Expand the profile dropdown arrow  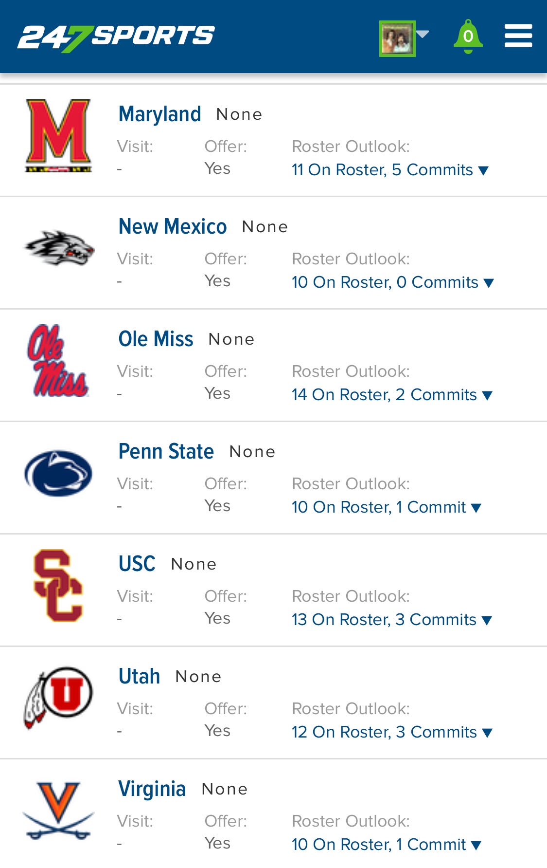423,34
